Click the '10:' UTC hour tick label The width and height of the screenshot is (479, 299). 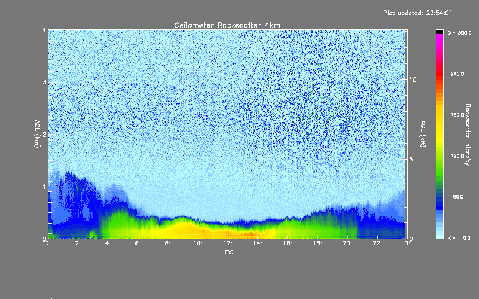pos(198,243)
